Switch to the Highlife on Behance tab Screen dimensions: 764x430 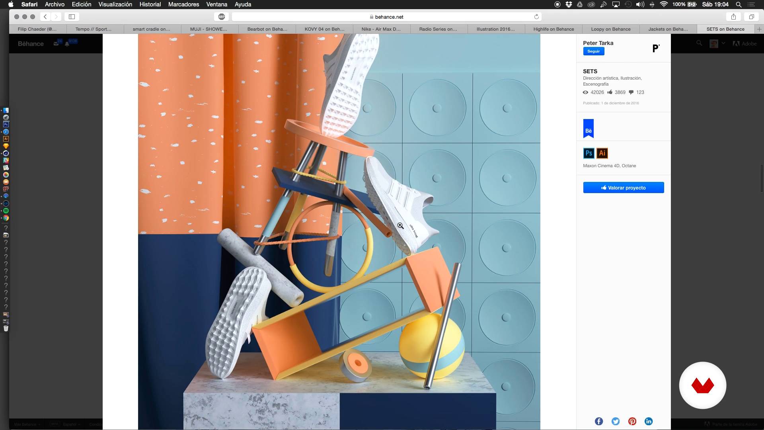coord(554,29)
